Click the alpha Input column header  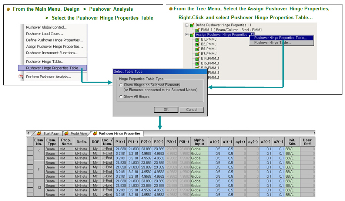click(x=199, y=142)
